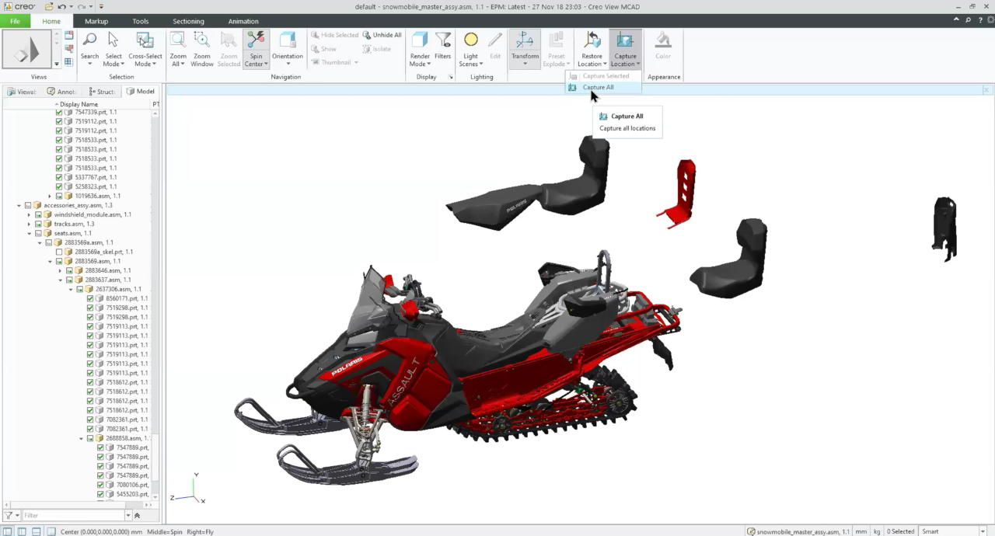The width and height of the screenshot is (995, 536).
Task: Switch to the Markup ribbon tab
Action: tap(96, 21)
